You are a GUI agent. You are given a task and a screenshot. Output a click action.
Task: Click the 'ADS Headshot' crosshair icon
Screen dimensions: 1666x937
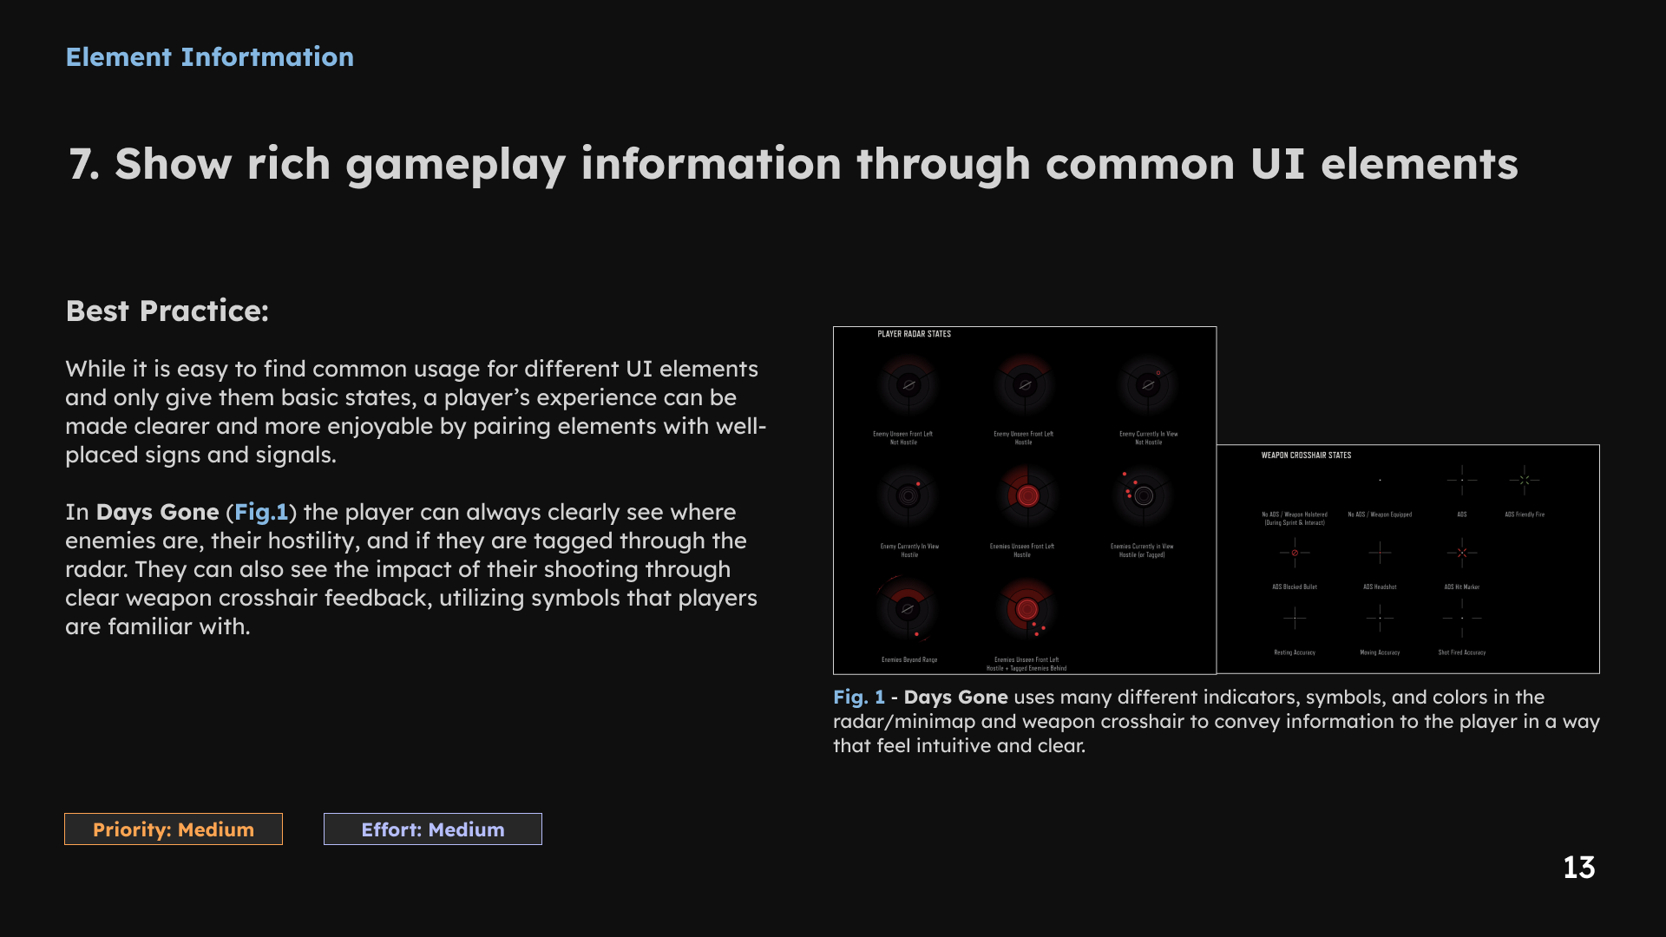pyautogui.click(x=1380, y=553)
